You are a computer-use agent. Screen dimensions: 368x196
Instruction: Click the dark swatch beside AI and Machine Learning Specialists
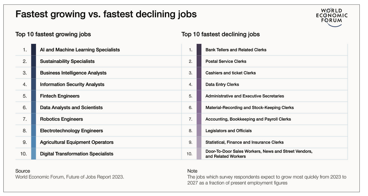coord(34,50)
